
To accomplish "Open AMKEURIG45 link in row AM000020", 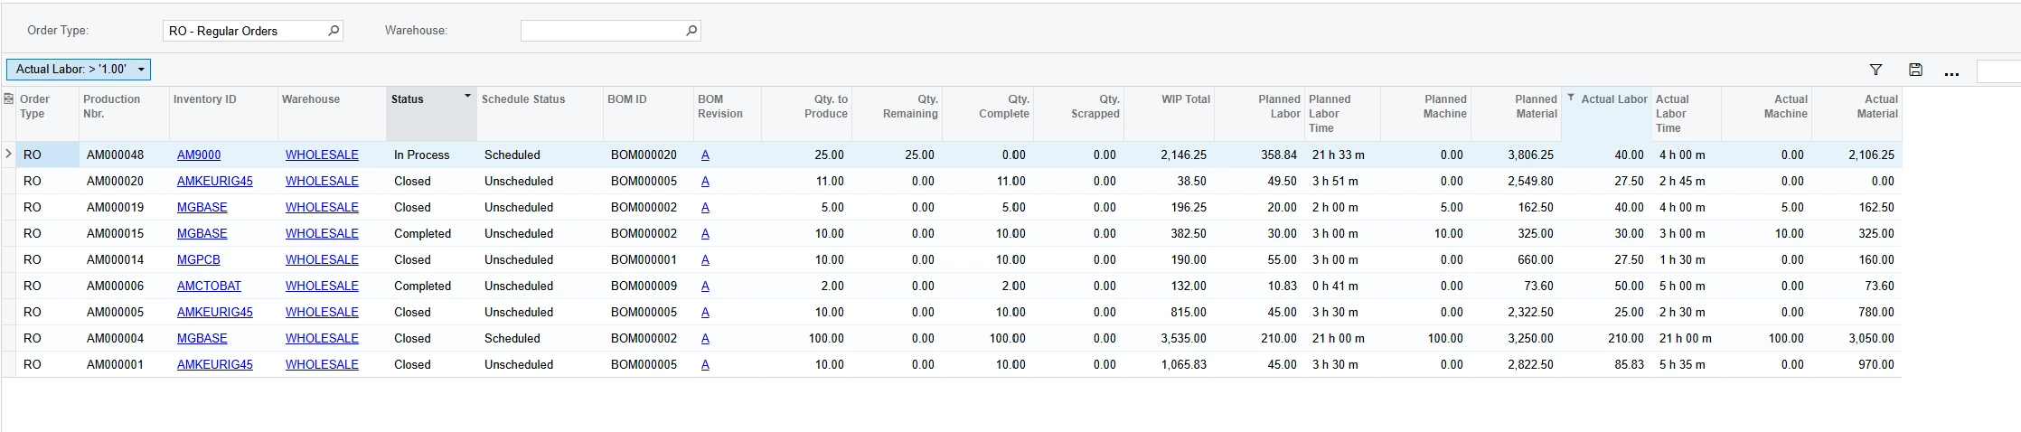I will pyautogui.click(x=215, y=181).
